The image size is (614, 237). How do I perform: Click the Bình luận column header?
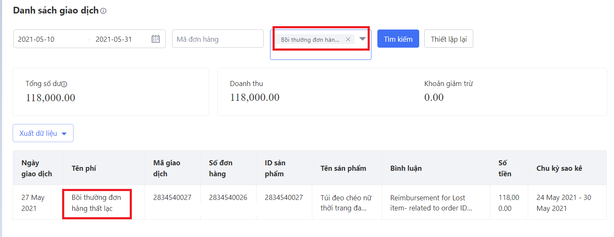pyautogui.click(x=406, y=168)
